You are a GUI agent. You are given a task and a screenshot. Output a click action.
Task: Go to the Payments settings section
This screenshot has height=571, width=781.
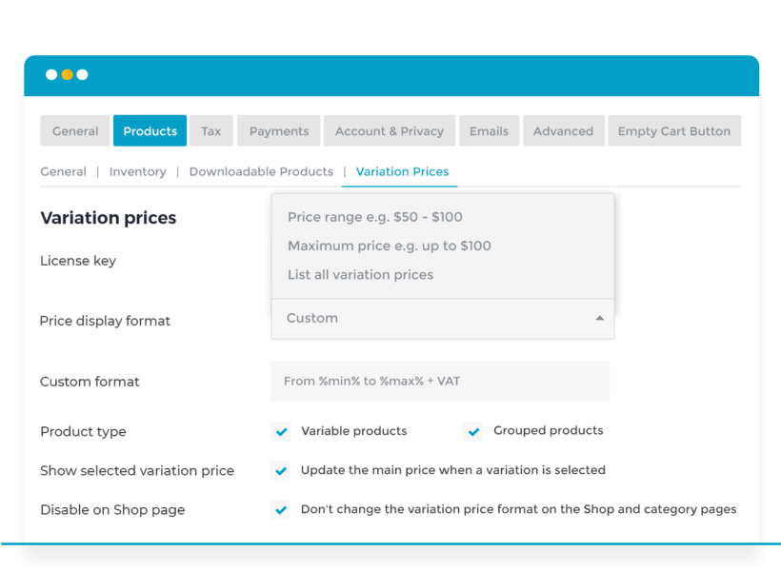278,130
